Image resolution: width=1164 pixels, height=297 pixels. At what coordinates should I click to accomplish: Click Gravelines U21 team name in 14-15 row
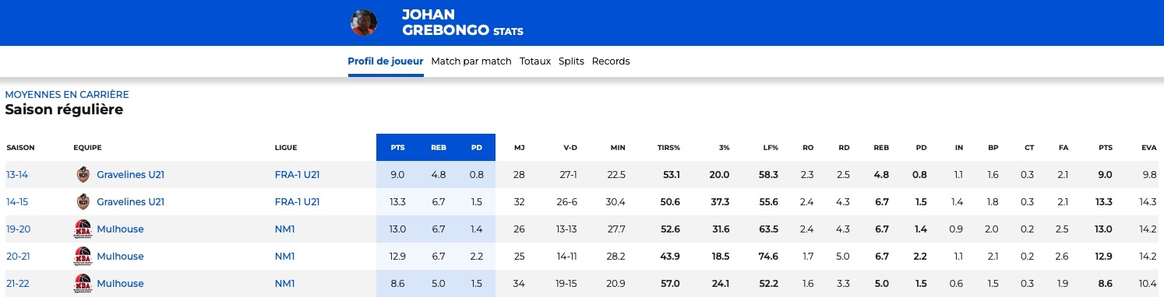pyautogui.click(x=130, y=202)
